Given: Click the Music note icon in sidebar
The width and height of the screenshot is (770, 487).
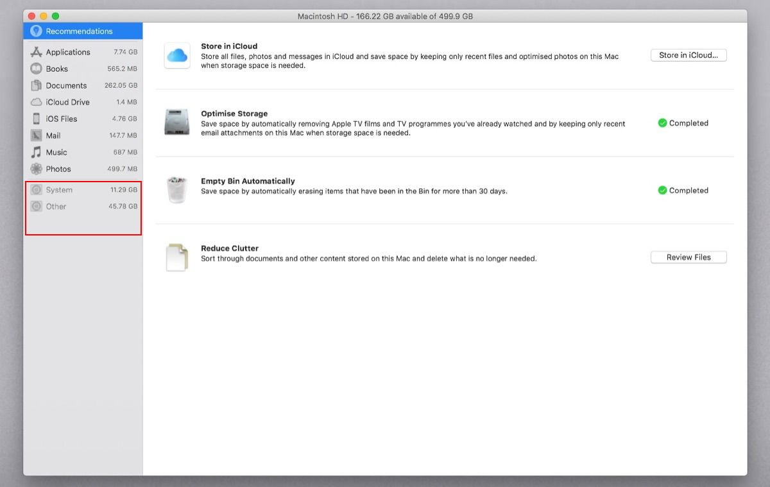Looking at the screenshot, I should [x=37, y=152].
